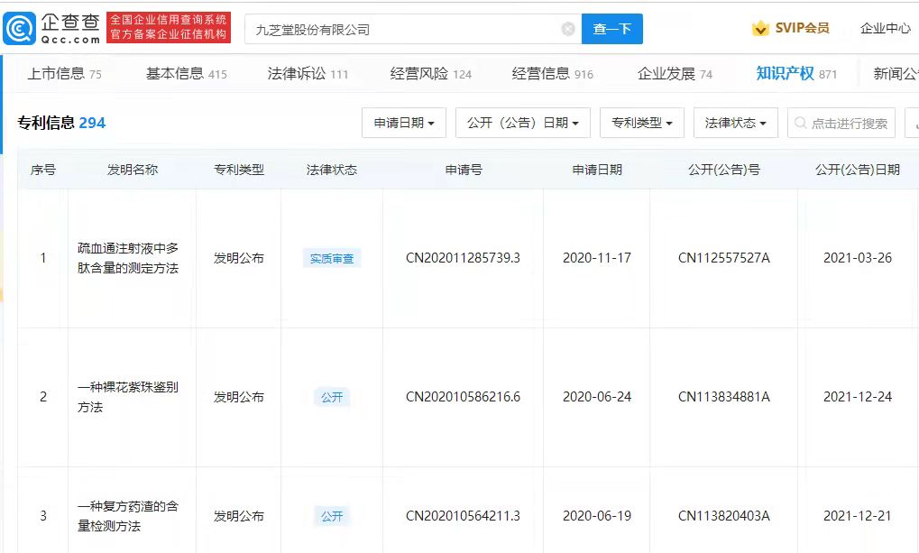Open patent 一种裸花紫珠鉴别方法

pyautogui.click(x=128, y=397)
